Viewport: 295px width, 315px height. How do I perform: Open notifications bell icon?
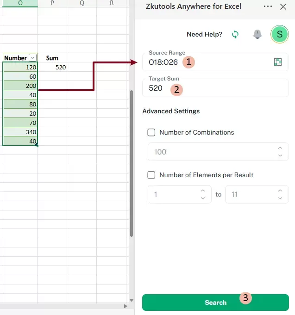(x=257, y=34)
